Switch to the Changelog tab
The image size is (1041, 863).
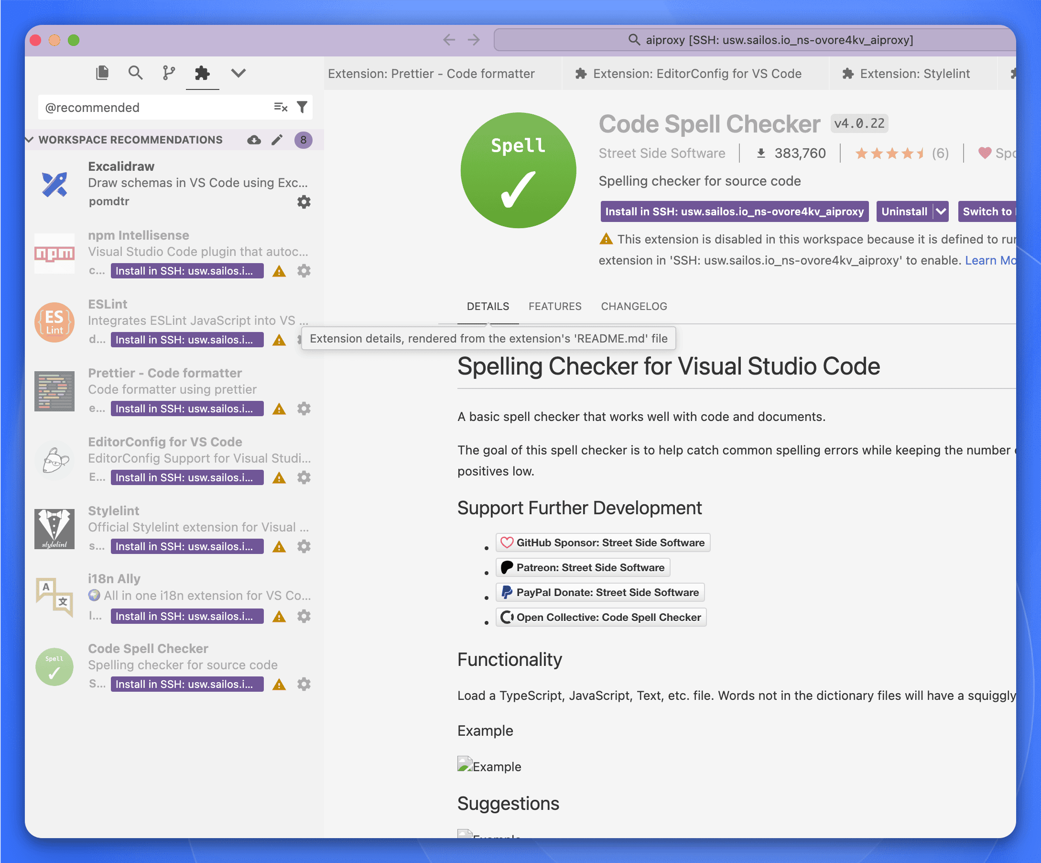(633, 306)
